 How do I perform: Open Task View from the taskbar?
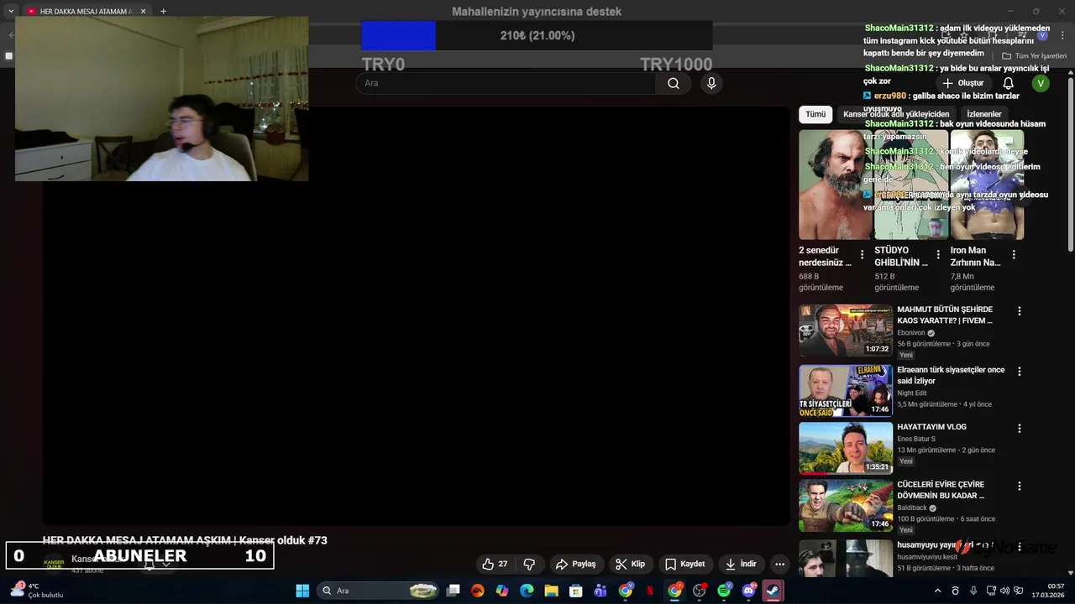point(453,591)
